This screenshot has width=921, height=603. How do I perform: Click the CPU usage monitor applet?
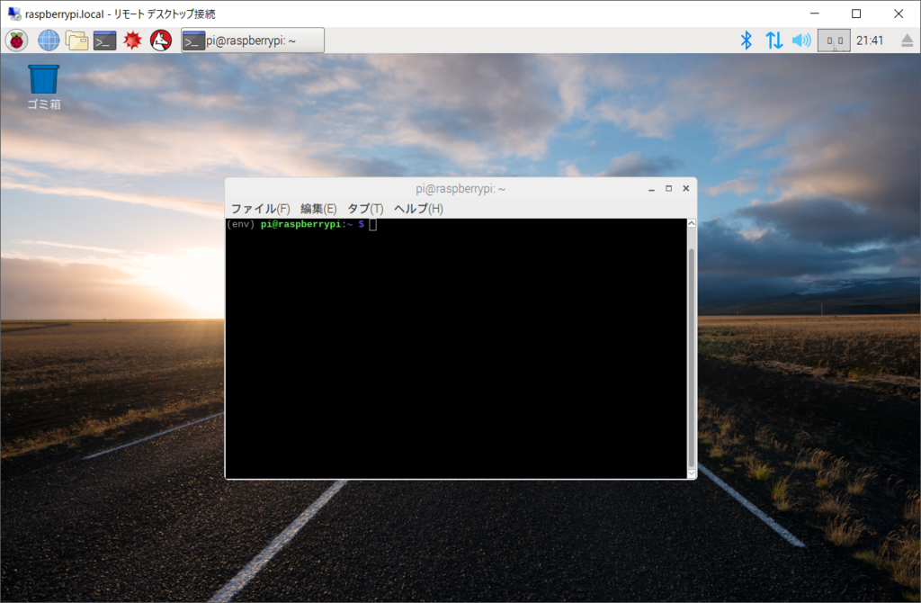tap(834, 40)
